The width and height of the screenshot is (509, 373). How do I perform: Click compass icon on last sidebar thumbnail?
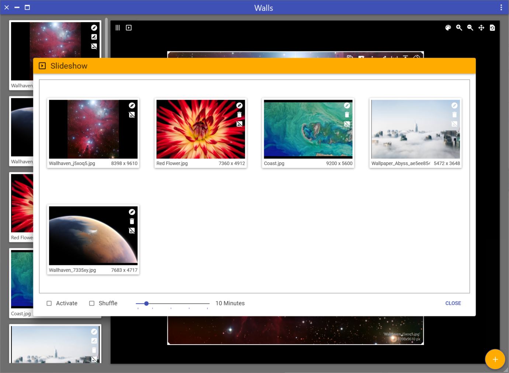tap(94, 332)
